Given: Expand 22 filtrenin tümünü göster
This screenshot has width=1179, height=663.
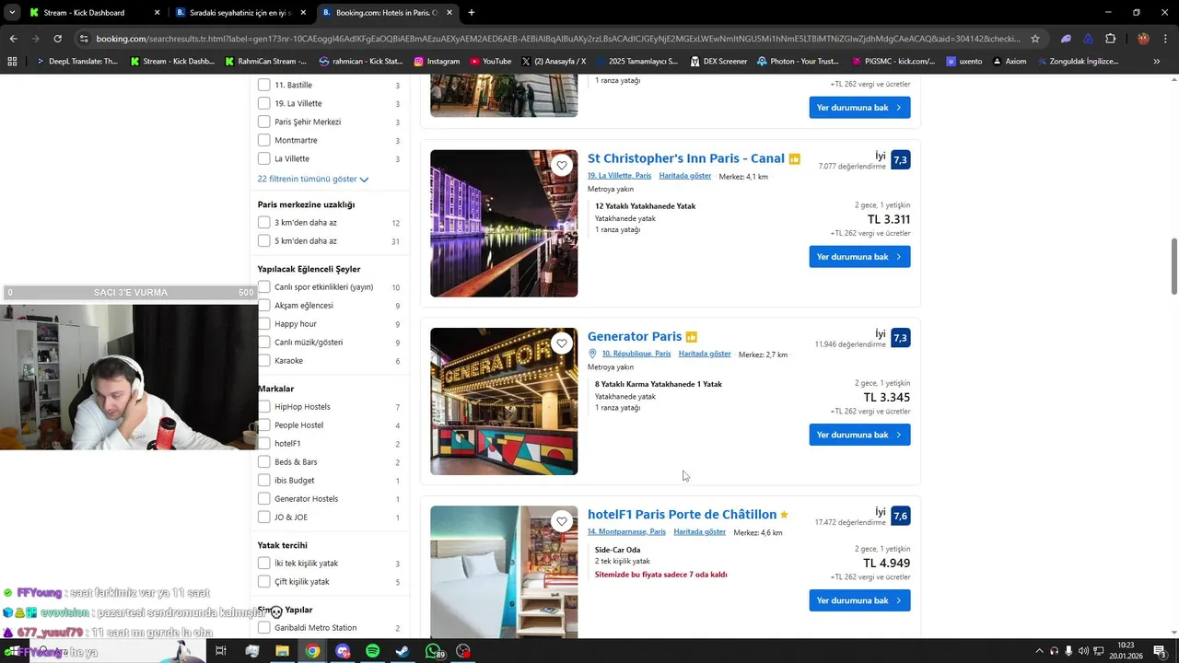Looking at the screenshot, I should (x=313, y=179).
